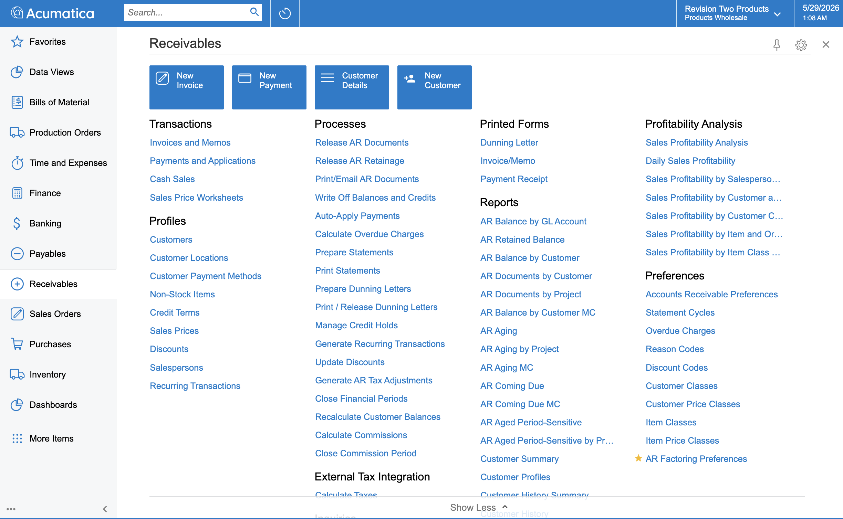Open Close Financial Periods link
This screenshot has height=519, width=843.
click(361, 399)
